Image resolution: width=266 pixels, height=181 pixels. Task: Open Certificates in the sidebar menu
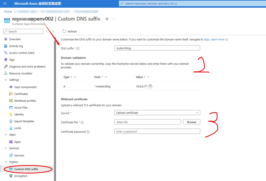tap(21, 94)
